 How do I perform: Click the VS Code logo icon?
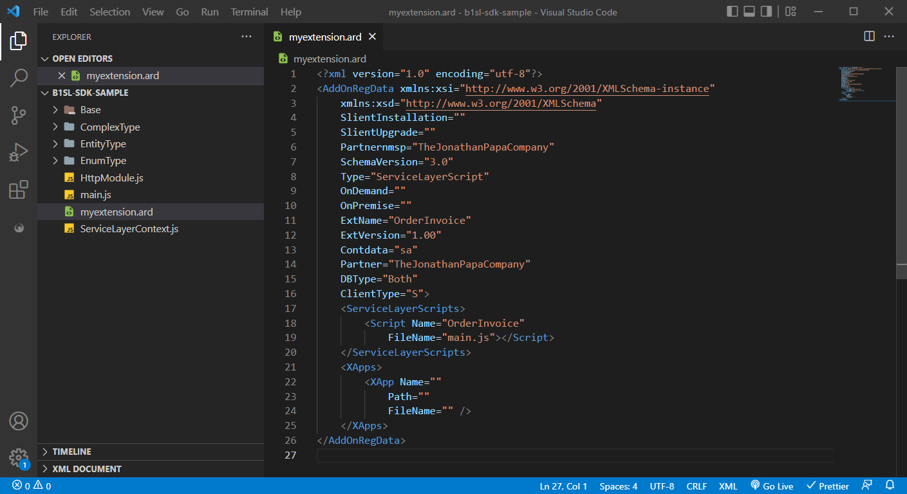pyautogui.click(x=14, y=12)
